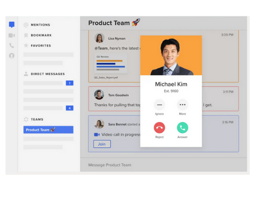Open the Q2 Review report thumbnail
Screen dimensions: 255x197
(x=111, y=64)
